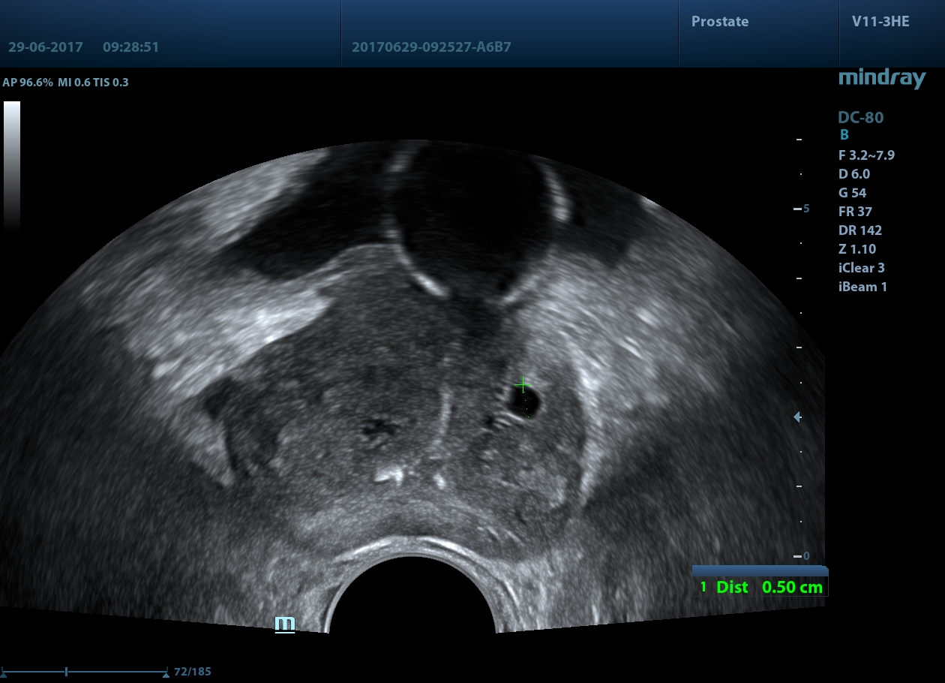The height and width of the screenshot is (683, 945).
Task: Click the grayscale brightness bar
Action: pyautogui.click(x=12, y=165)
